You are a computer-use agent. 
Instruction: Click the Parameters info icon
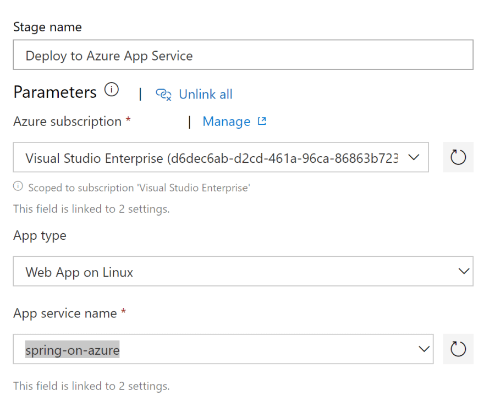click(x=112, y=90)
